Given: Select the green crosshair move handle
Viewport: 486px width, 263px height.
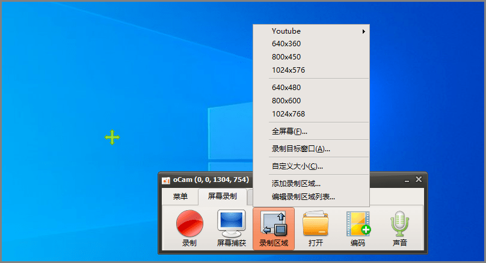Looking at the screenshot, I should click(112, 138).
